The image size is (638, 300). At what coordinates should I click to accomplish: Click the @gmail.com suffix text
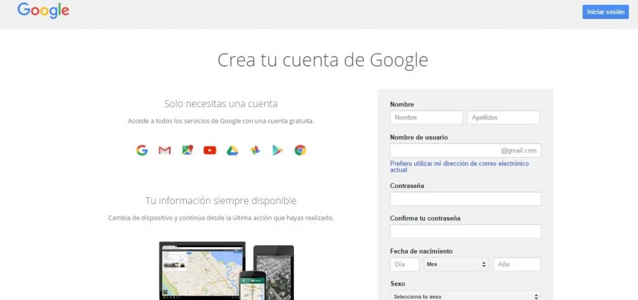[519, 151]
